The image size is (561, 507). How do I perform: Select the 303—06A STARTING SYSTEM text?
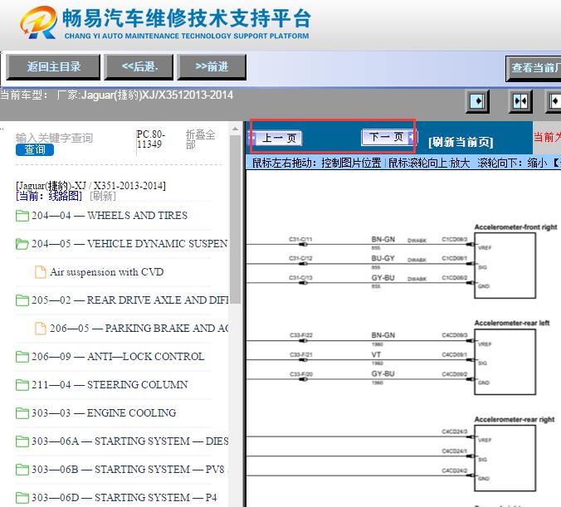pyautogui.click(x=129, y=441)
